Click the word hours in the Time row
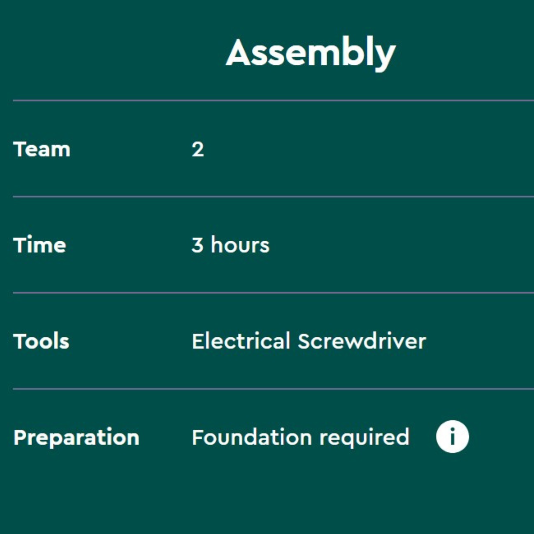 click(x=240, y=245)
